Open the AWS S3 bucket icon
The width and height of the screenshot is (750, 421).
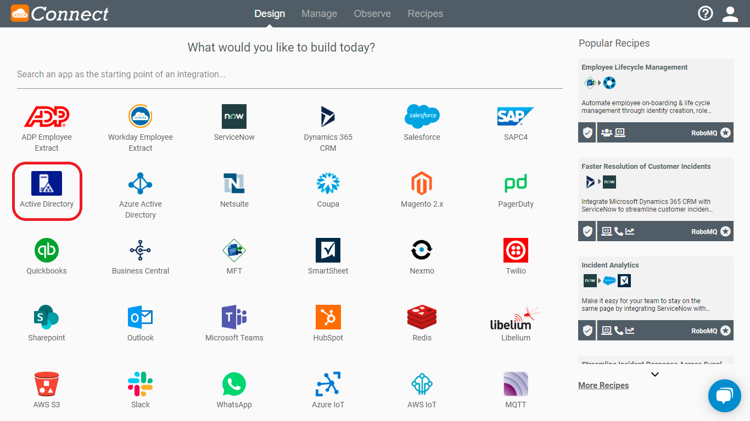[x=47, y=384]
